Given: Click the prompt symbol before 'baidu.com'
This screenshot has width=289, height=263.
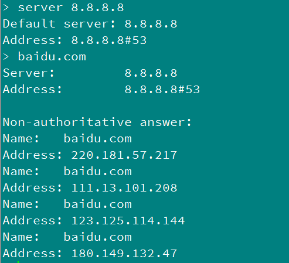Looking at the screenshot, I should coord(6,57).
